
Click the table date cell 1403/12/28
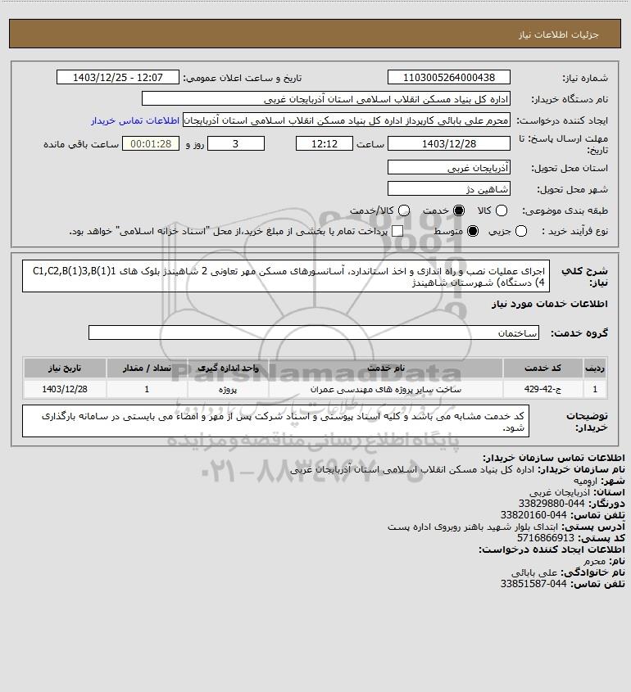(65, 389)
